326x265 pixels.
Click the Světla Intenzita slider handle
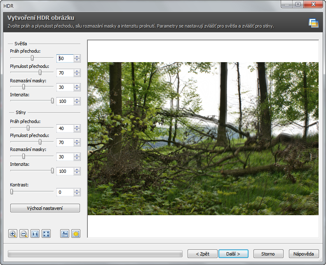[52, 100]
